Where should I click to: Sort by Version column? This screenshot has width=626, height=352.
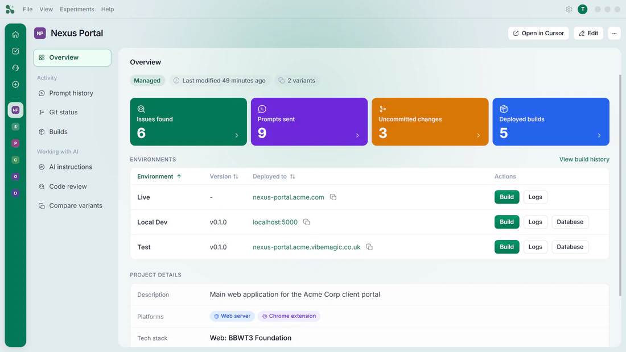(x=224, y=176)
